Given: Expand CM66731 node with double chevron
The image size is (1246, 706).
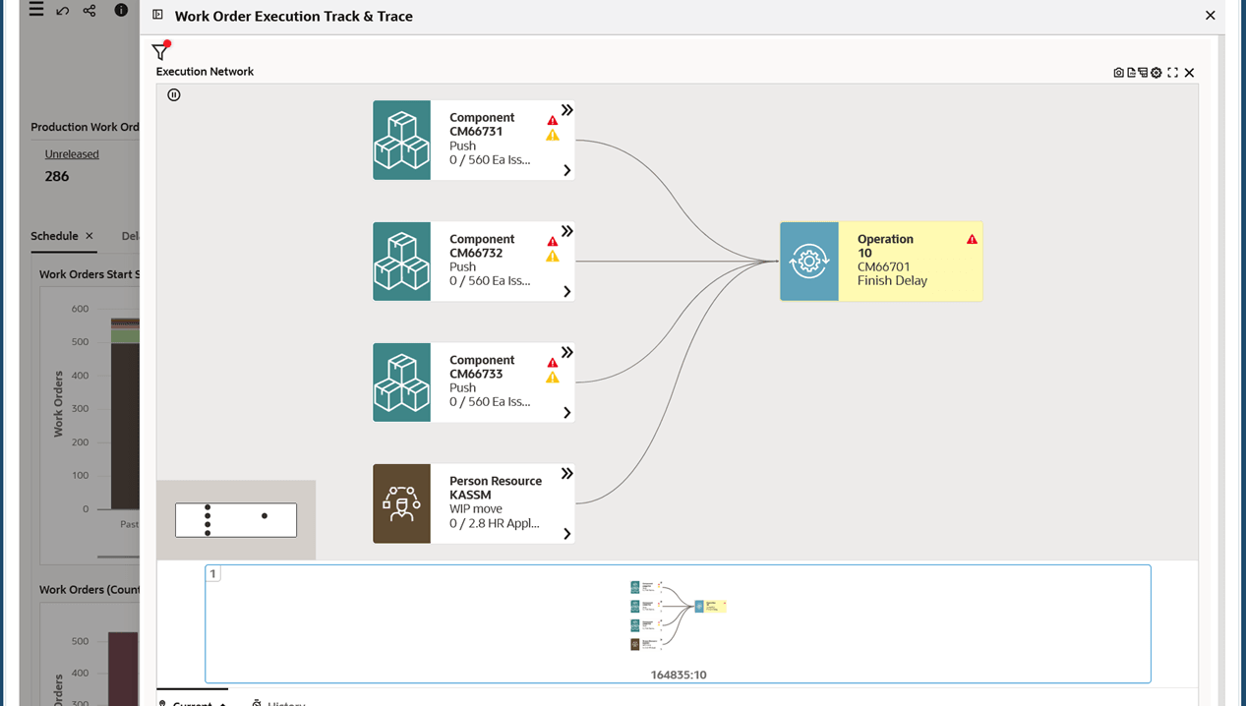Looking at the screenshot, I should (567, 110).
